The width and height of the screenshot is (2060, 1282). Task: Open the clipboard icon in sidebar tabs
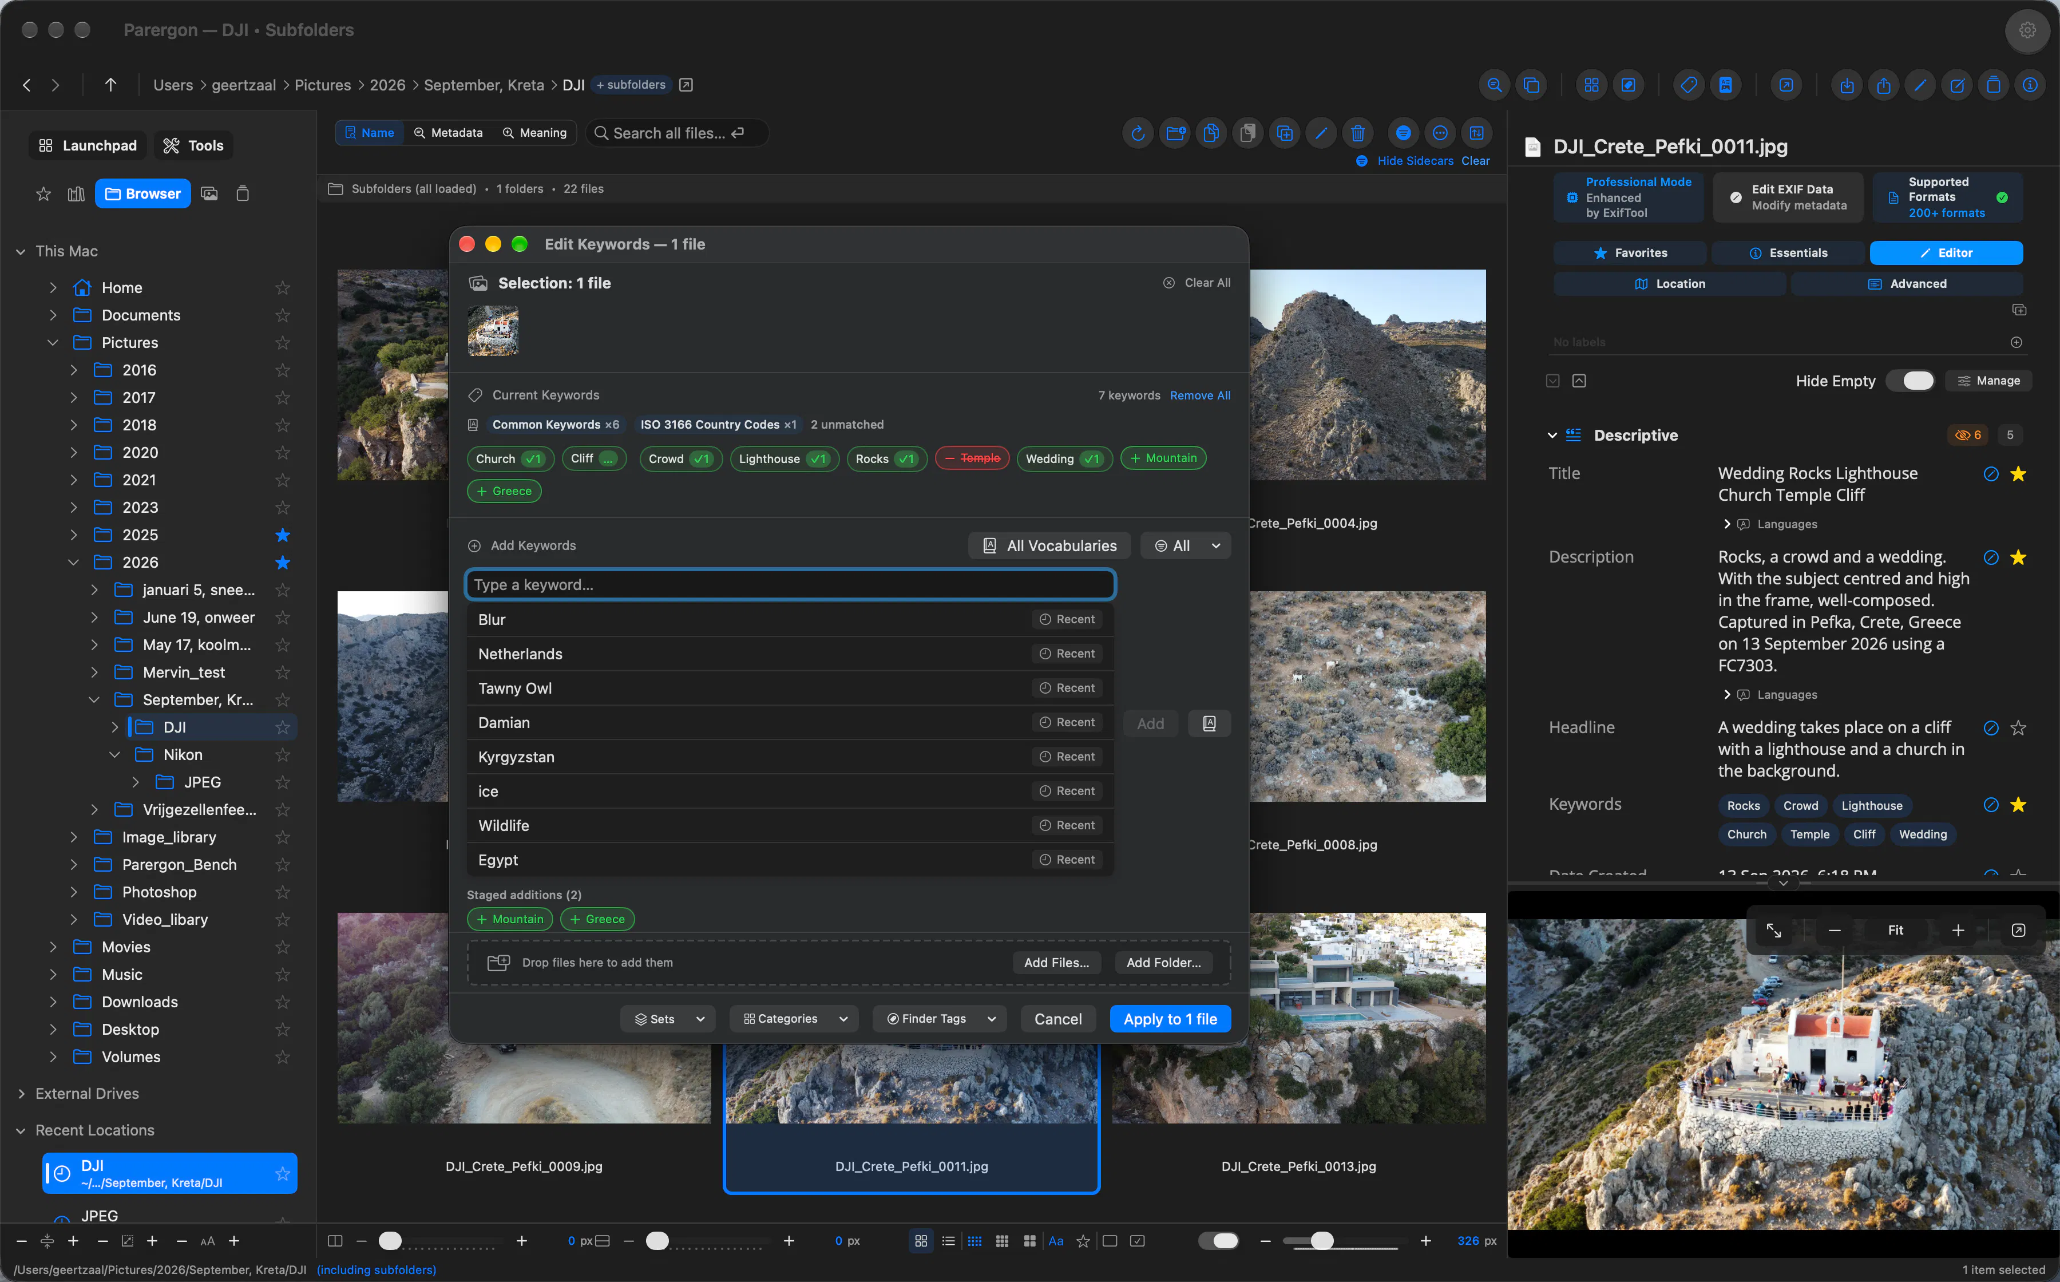(x=243, y=194)
